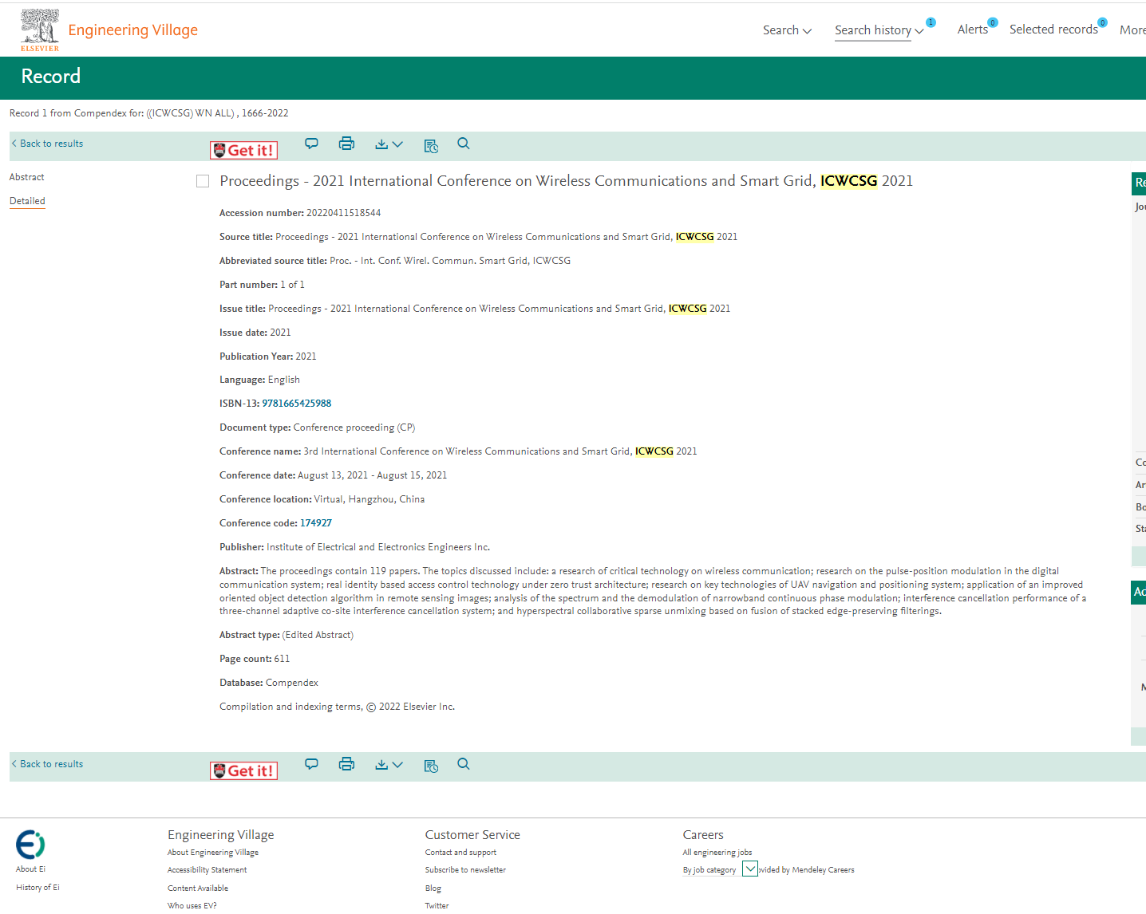The height and width of the screenshot is (914, 1146).
Task: Switch to the Detailed view
Action: click(x=27, y=201)
